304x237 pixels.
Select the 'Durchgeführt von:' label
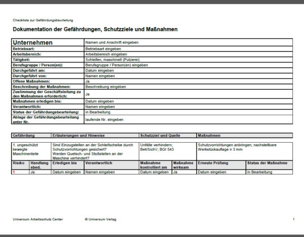[29, 76]
